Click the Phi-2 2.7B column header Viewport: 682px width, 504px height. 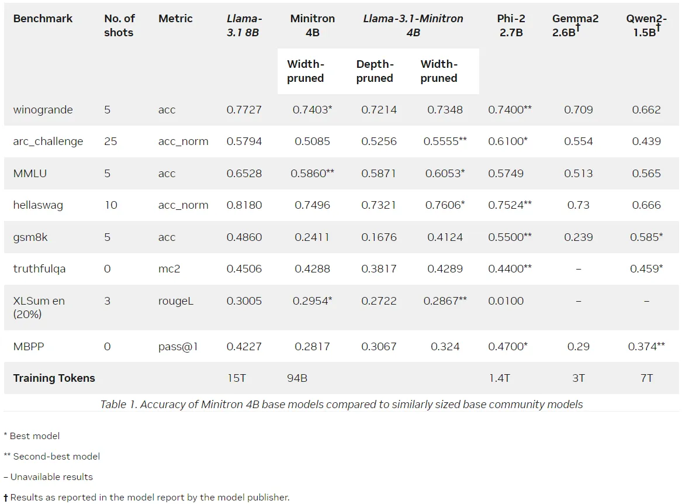(x=511, y=25)
